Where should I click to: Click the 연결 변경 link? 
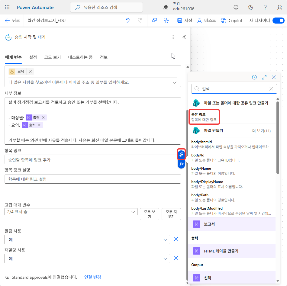click(x=93, y=277)
